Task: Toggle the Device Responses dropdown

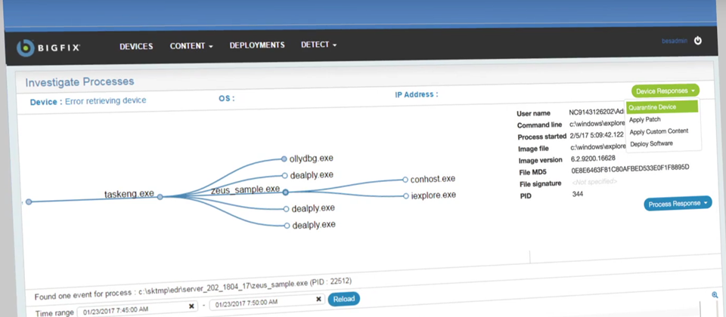Action: [665, 91]
